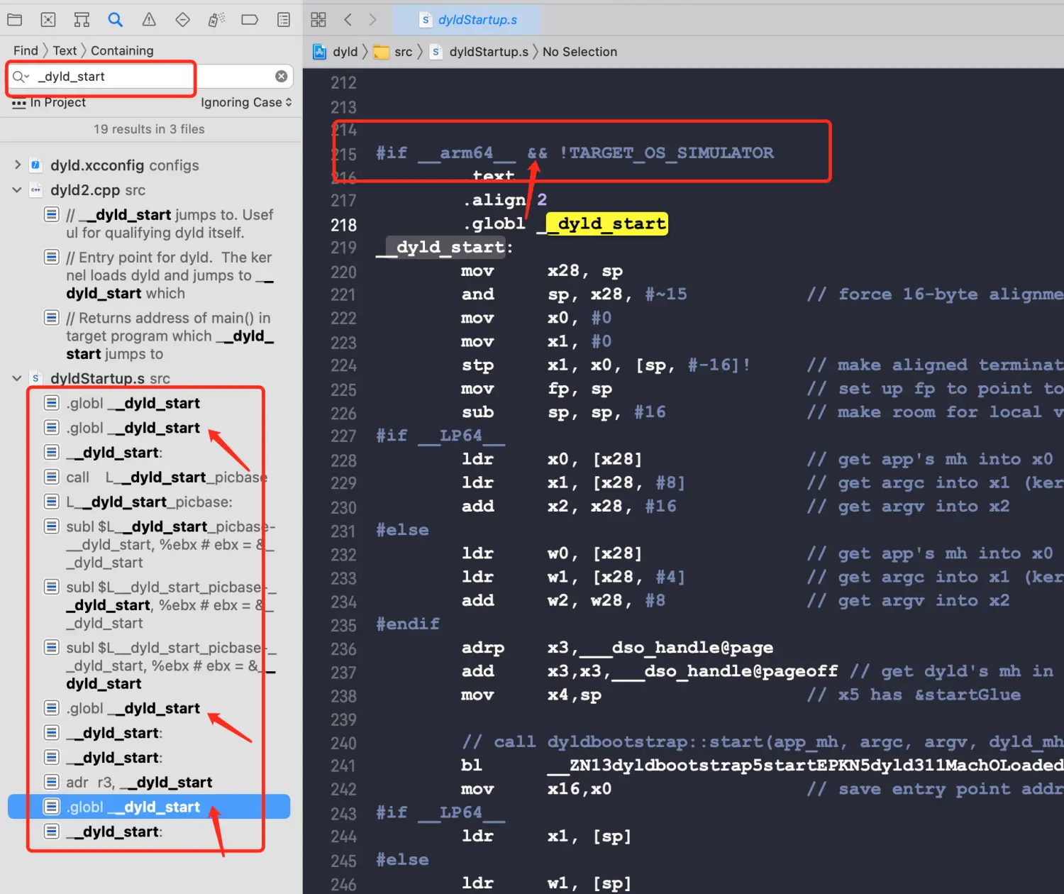Open the Source Control navigator icon

point(48,20)
